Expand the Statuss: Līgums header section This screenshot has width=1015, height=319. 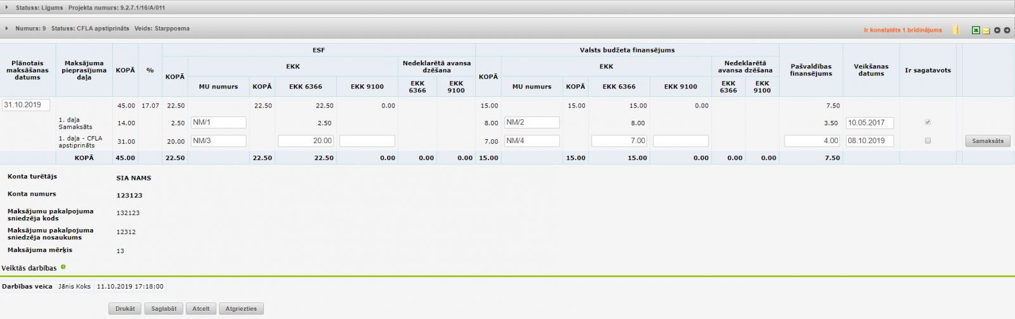pos(7,8)
